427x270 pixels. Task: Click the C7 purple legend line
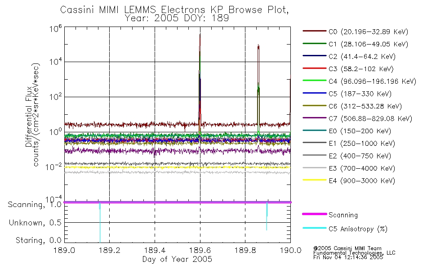click(314, 118)
